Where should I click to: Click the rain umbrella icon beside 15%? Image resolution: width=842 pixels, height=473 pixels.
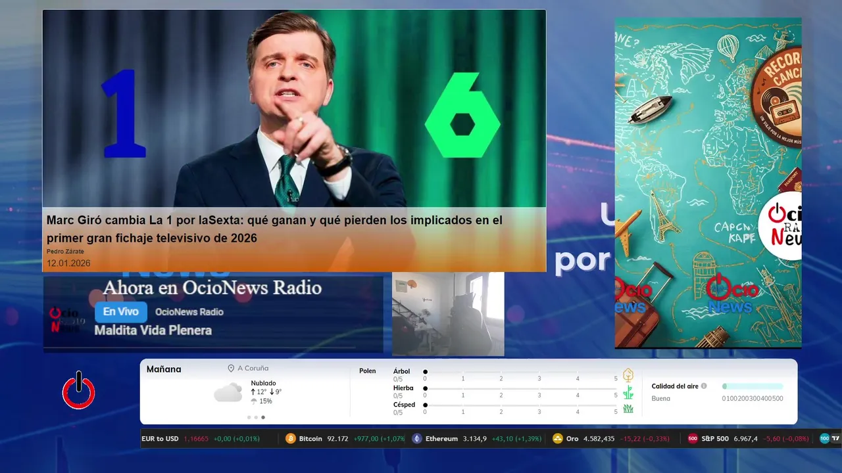click(x=254, y=401)
